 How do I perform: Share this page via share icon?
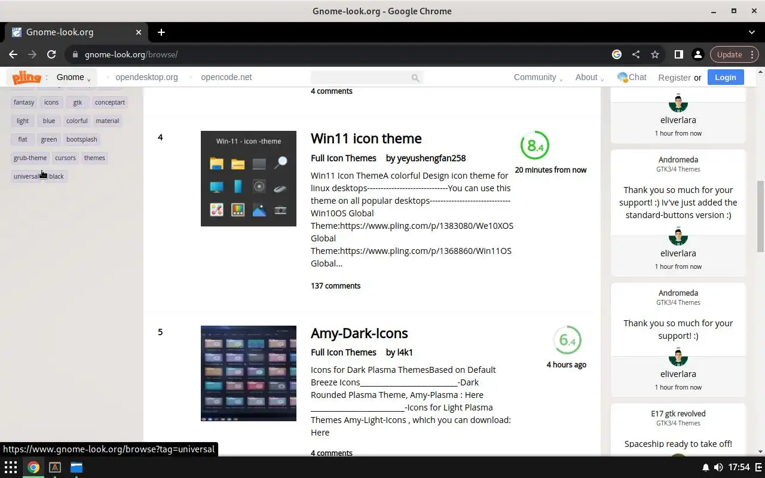click(636, 54)
